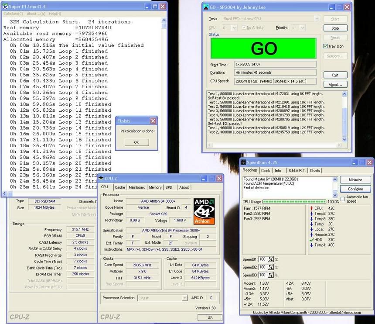Switch to the Charts tab in SpeedFan
The height and width of the screenshot is (324, 375).
(315, 170)
